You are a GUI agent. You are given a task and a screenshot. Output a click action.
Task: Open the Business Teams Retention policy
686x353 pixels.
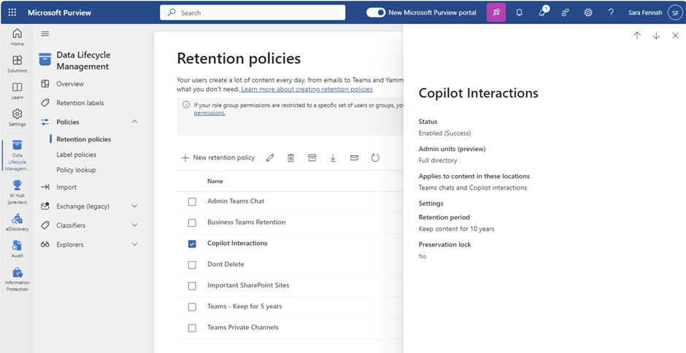coord(247,222)
